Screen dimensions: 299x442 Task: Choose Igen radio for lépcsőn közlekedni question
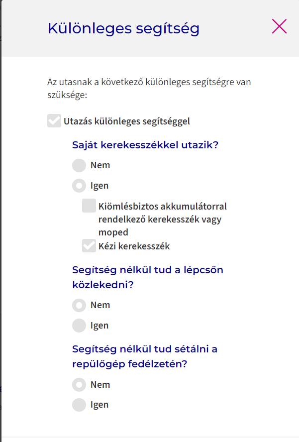(79, 326)
